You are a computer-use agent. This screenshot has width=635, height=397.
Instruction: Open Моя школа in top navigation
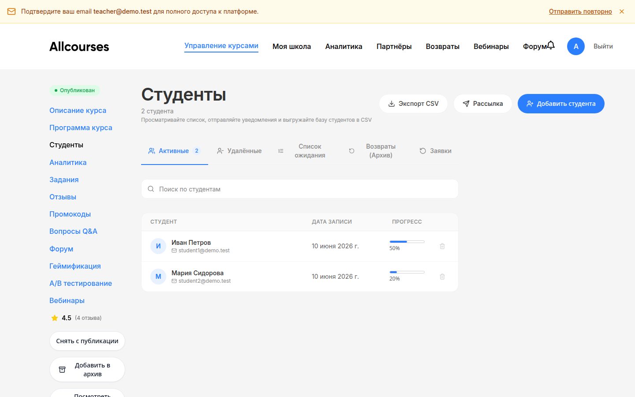tap(291, 46)
